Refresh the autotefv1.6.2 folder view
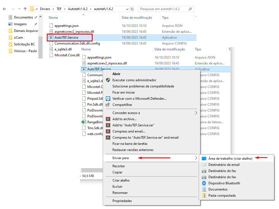 (x=132, y=9)
